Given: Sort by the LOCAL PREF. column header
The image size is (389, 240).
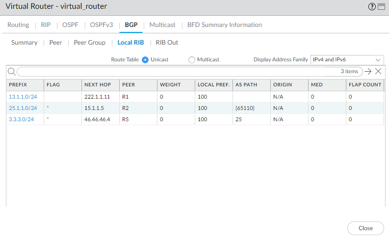Looking at the screenshot, I should click(x=213, y=85).
